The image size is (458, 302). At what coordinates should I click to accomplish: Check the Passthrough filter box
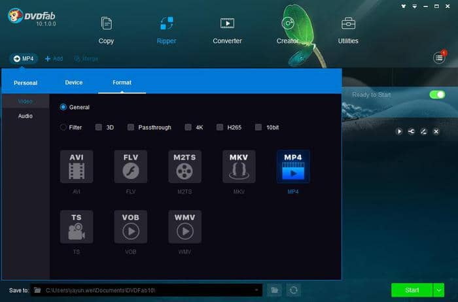(x=131, y=127)
